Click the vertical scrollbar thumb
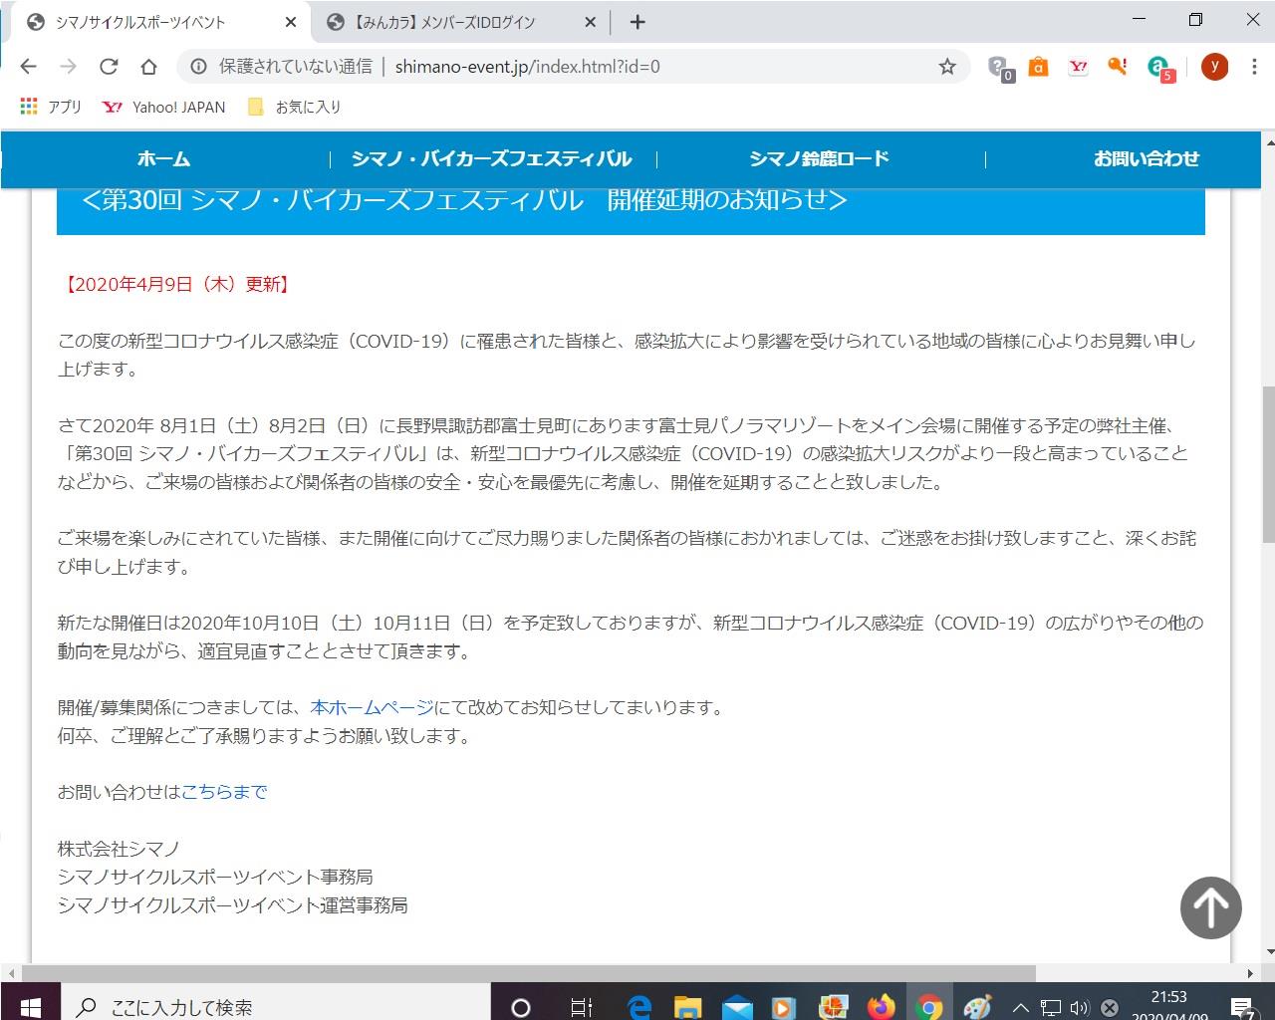1275x1020 pixels. coord(1268,463)
